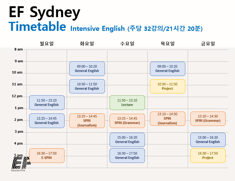Viewport: 235px width, 181px height.
Task: Click the 12 pm time label
Action: (17, 96)
